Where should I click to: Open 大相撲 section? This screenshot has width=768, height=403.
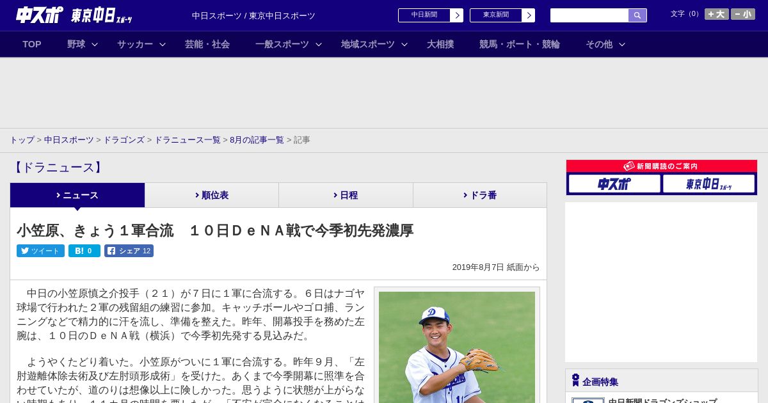coord(440,44)
